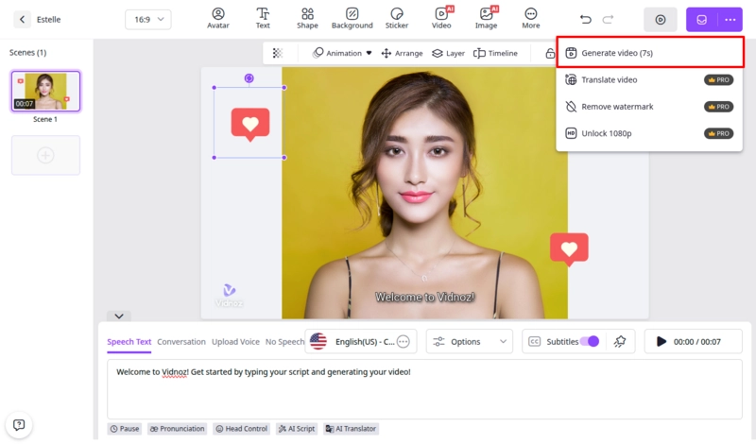Open the Layer options

(x=448, y=53)
